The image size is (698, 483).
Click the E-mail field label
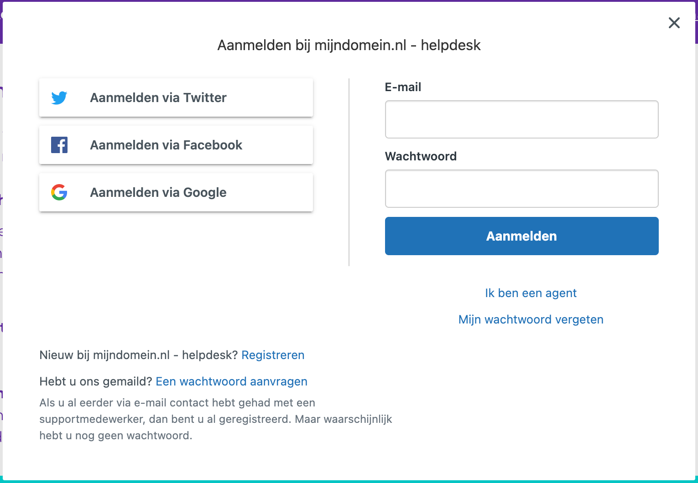pyautogui.click(x=403, y=87)
